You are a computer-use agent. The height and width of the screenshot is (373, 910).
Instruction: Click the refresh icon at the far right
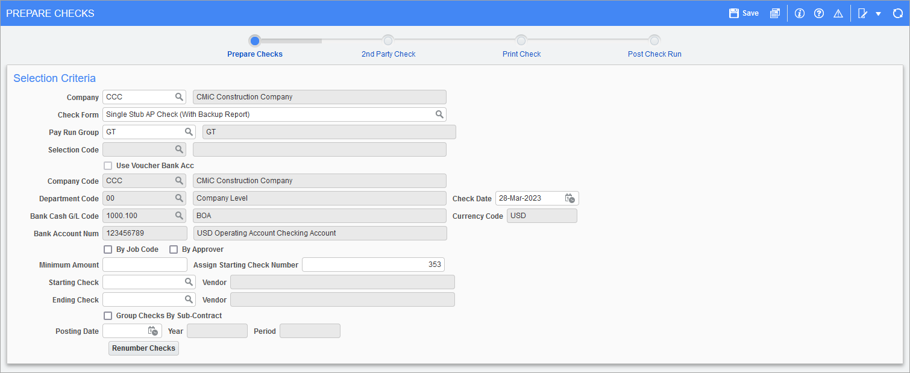pyautogui.click(x=898, y=13)
